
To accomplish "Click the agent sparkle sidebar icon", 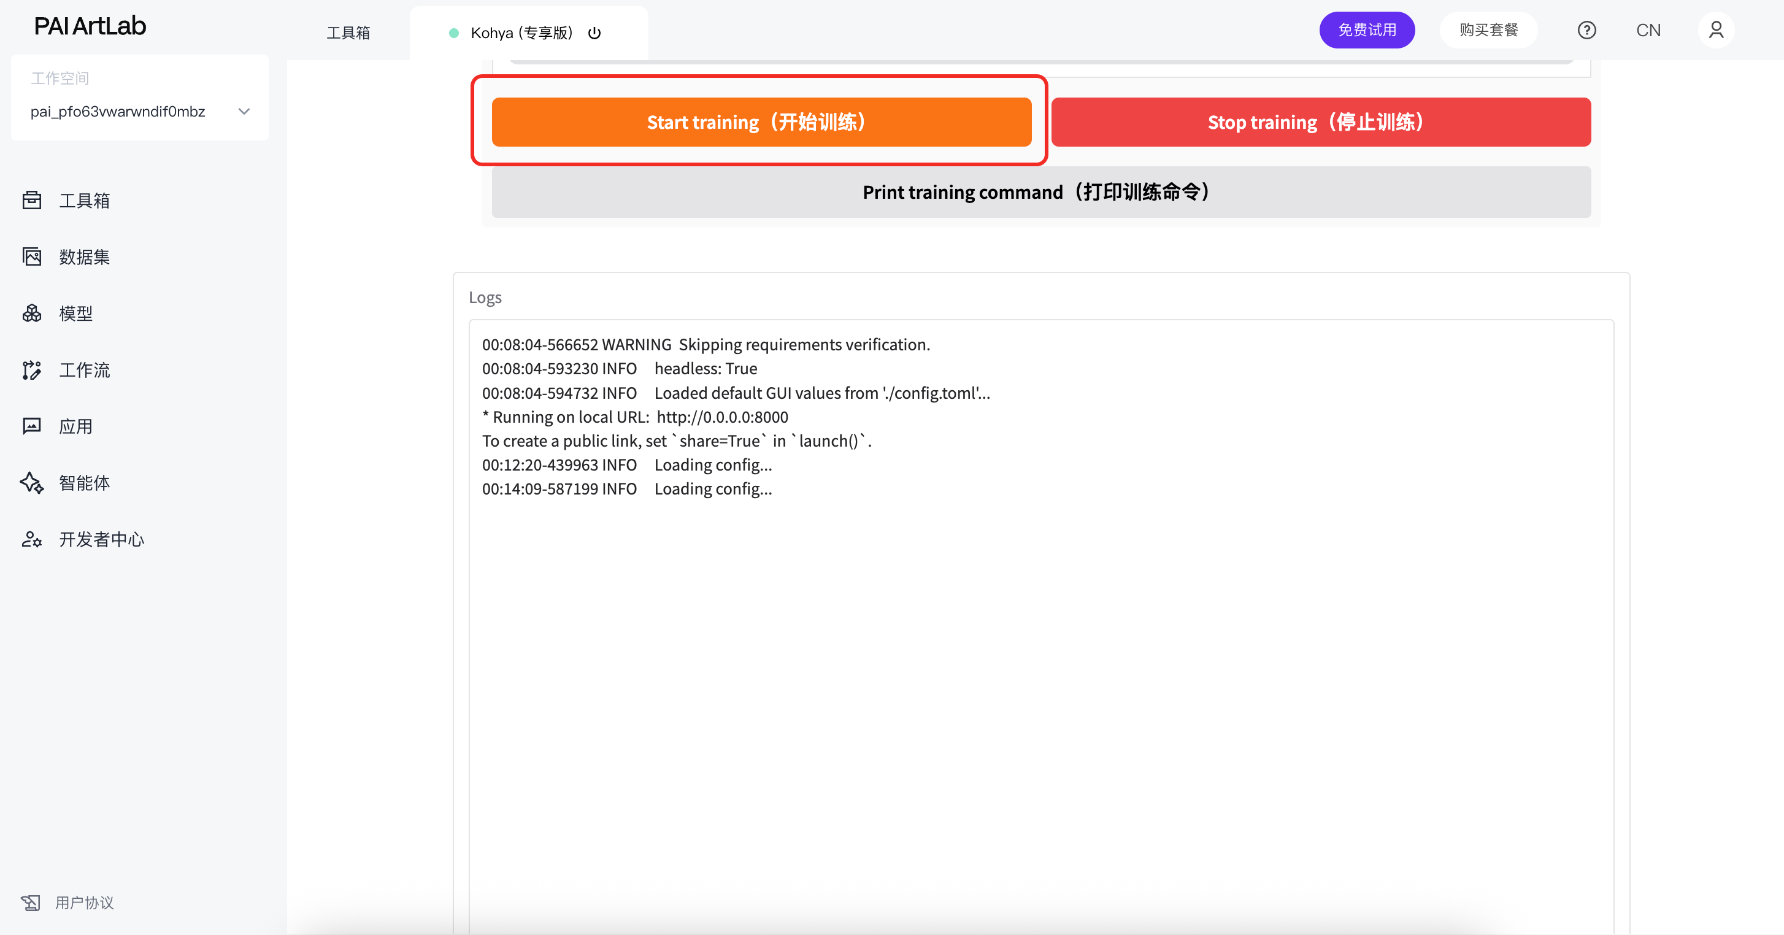I will (32, 483).
